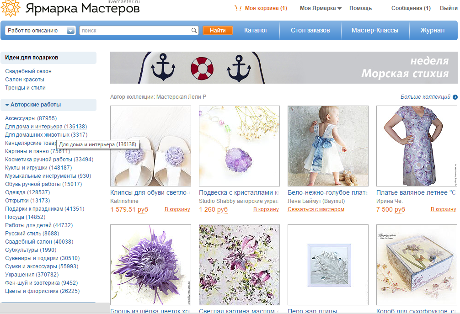Click the Морская стихия anchor banner
Viewport: 460px width, 314px height.
[x=283, y=68]
